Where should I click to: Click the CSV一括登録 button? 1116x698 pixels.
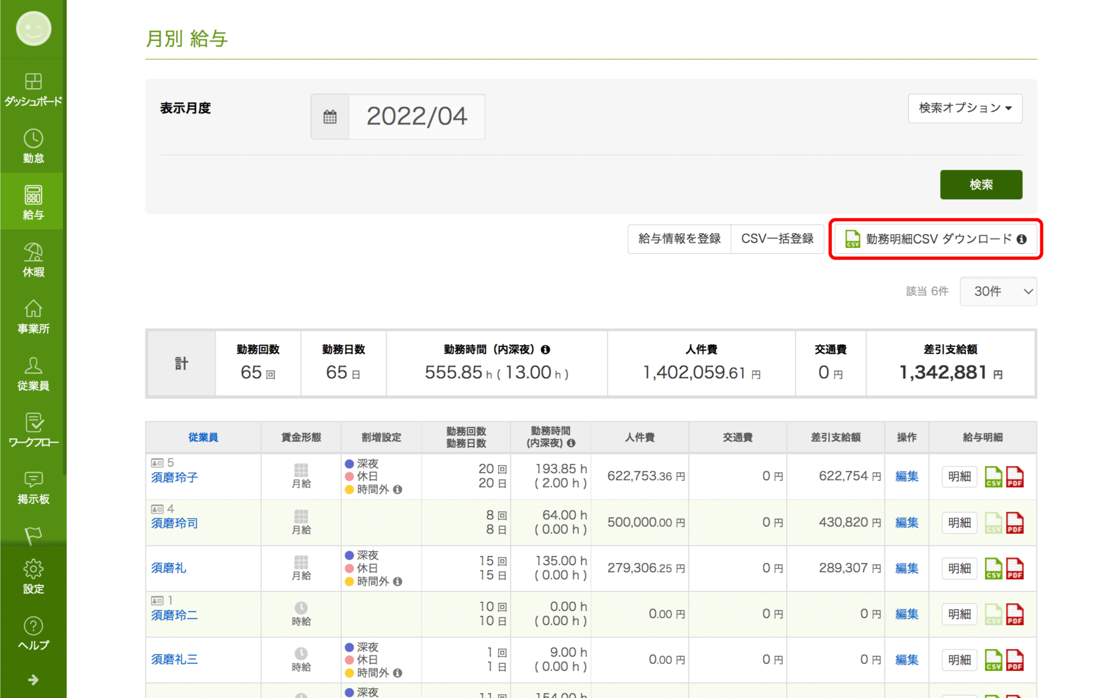777,239
